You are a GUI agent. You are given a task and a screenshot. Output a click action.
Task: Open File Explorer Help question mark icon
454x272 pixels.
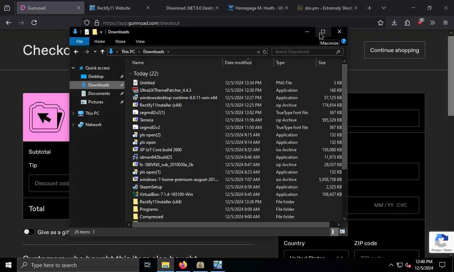tap(343, 41)
